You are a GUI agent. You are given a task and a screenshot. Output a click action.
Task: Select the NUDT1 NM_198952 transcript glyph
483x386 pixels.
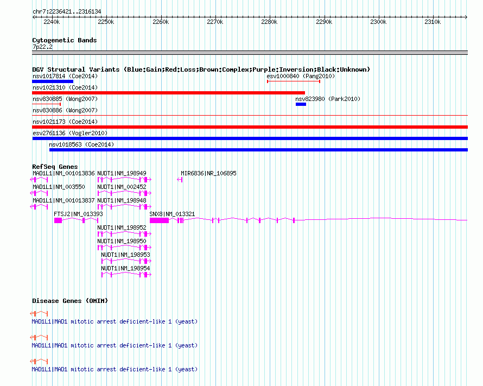(124, 234)
